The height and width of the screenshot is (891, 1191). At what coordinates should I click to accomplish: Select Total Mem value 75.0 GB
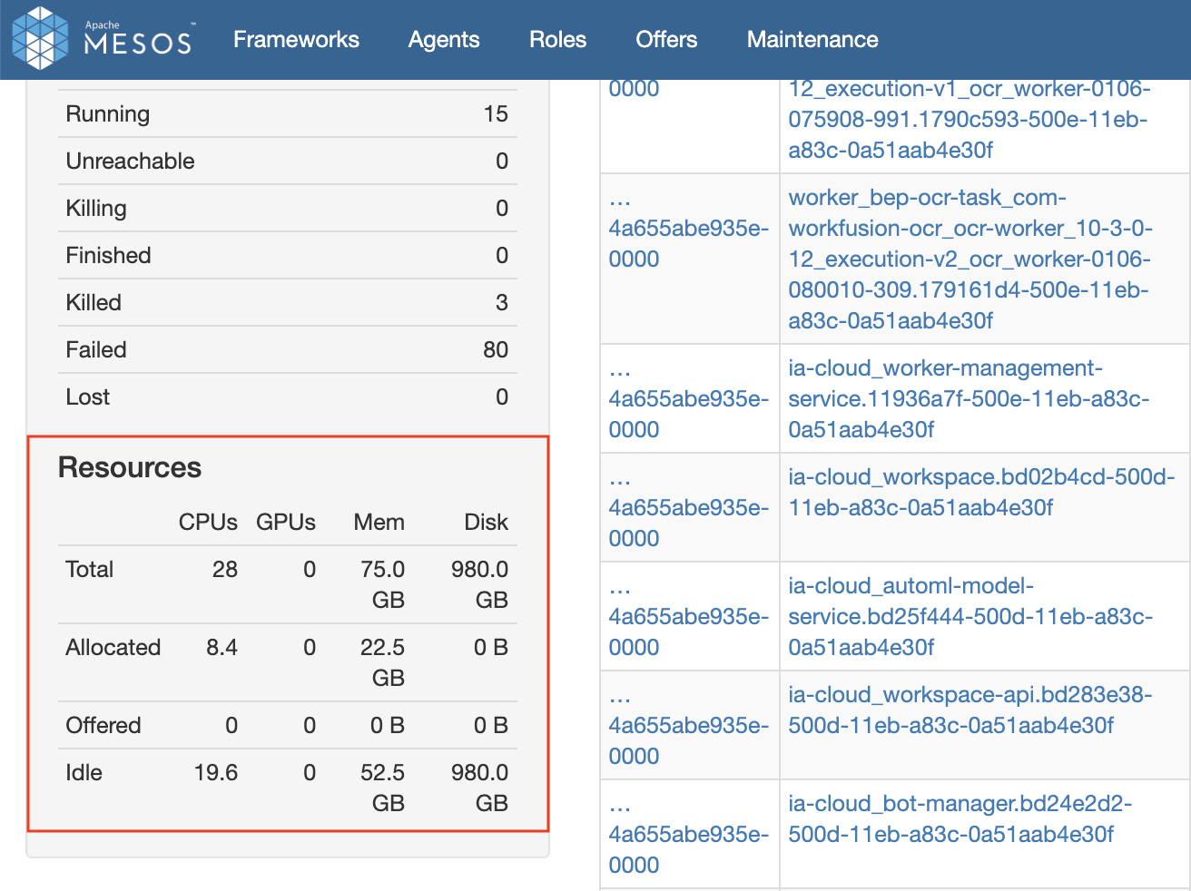click(x=383, y=584)
